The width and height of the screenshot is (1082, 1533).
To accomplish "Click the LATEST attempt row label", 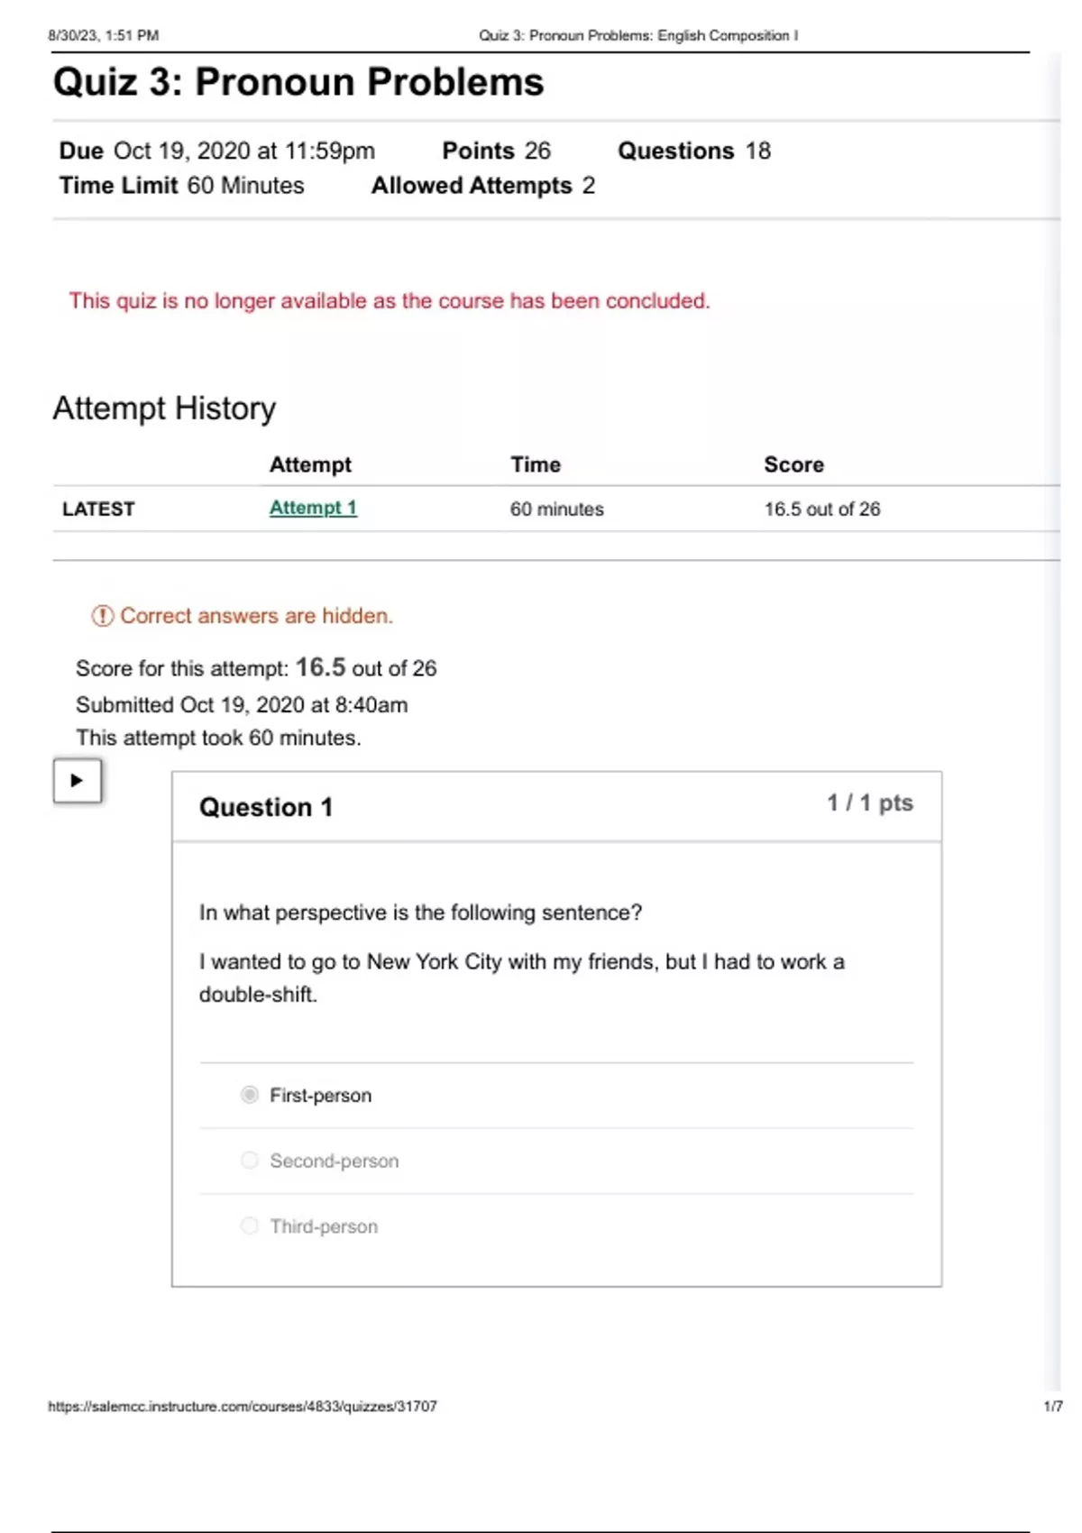I will tap(98, 509).
